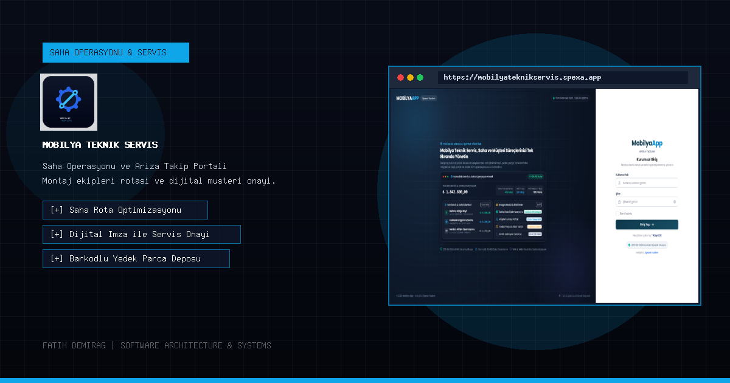Image resolution: width=730 pixels, height=383 pixels.
Task: Click the browser URL address bar
Action: (563, 77)
